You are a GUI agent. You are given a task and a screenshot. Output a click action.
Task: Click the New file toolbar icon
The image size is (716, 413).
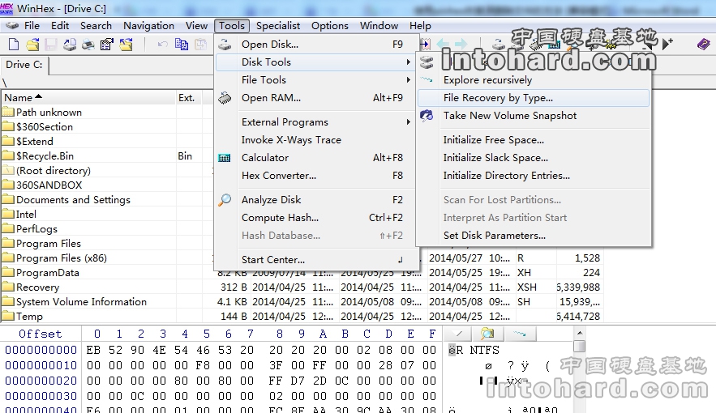coord(14,45)
